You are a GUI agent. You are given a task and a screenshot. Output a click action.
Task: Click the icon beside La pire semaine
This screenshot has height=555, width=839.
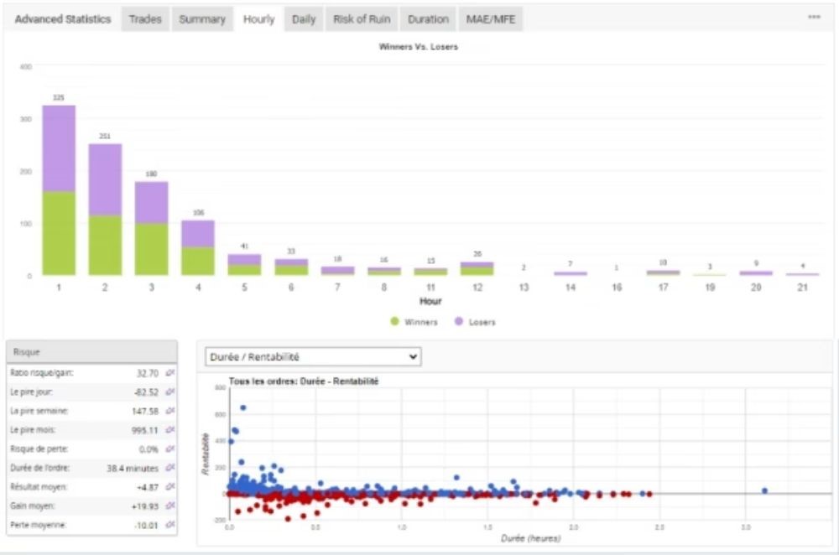tap(170, 411)
